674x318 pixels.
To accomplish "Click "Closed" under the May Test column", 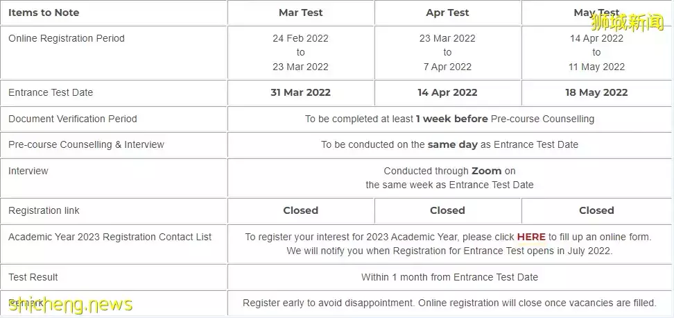I will pyautogui.click(x=596, y=210).
